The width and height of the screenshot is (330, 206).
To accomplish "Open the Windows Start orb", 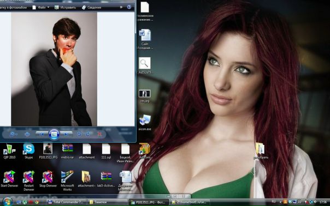I will pyautogui.click(x=7, y=202).
